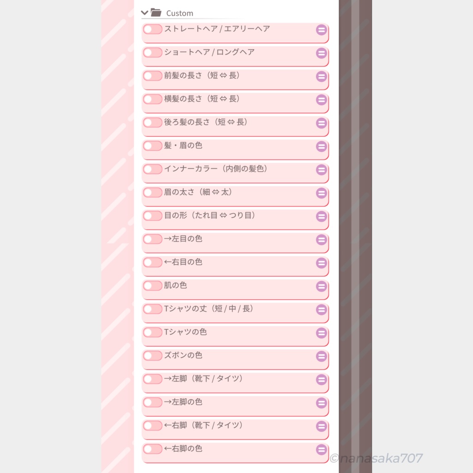Click the drag handle icon for ストレートヘア / エアリーヘア
473x473 pixels.
(x=321, y=30)
